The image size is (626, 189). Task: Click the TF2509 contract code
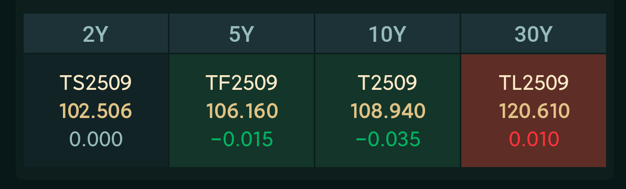[x=241, y=83]
